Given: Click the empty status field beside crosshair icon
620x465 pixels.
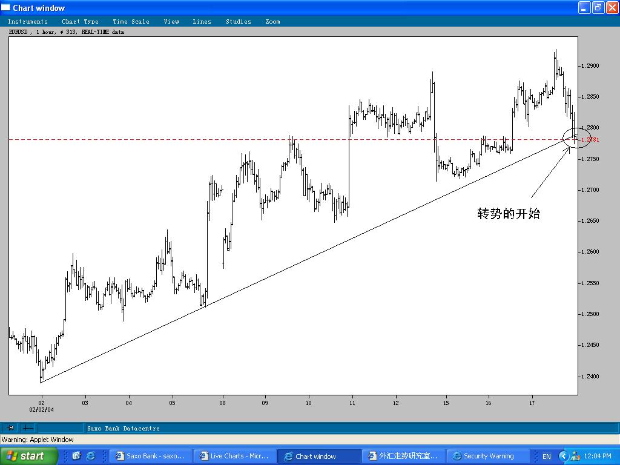Looking at the screenshot, I should (60, 427).
